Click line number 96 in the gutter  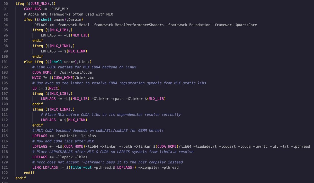tap(5, 35)
